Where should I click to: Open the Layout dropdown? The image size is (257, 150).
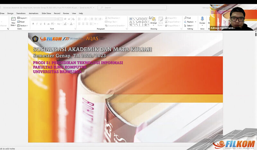pos(22,18)
